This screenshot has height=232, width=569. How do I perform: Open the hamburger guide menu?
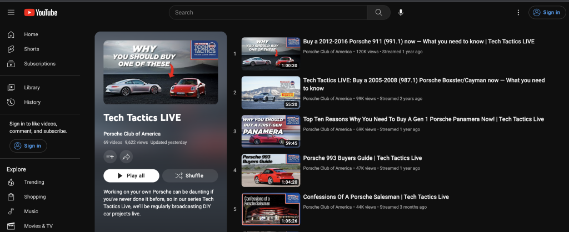(11, 12)
